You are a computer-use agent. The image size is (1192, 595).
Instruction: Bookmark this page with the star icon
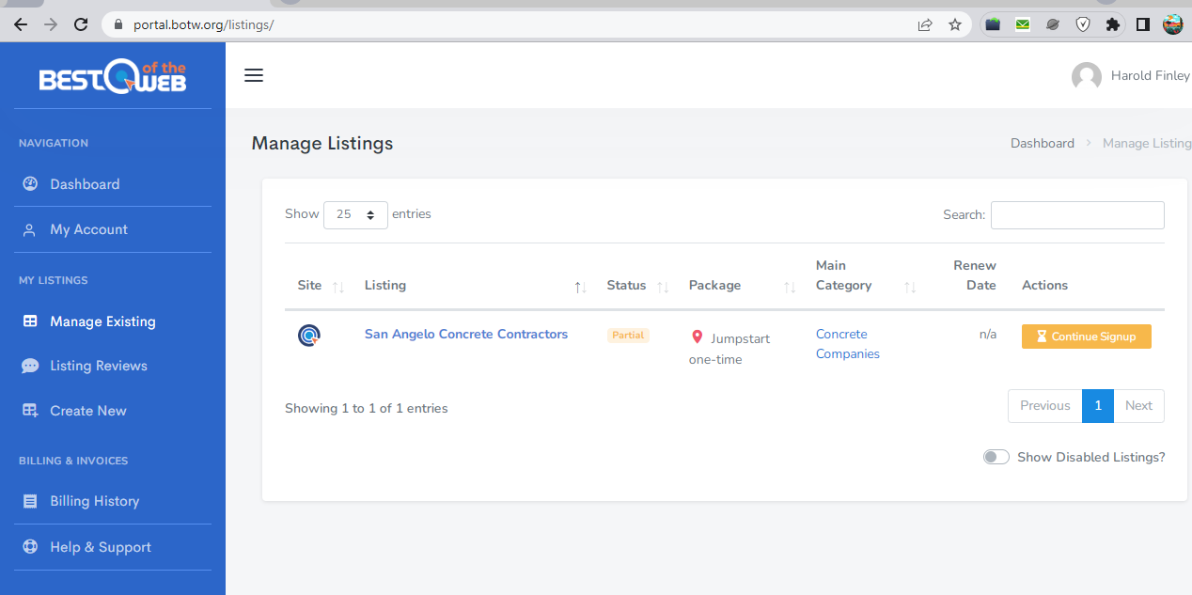[x=955, y=24]
